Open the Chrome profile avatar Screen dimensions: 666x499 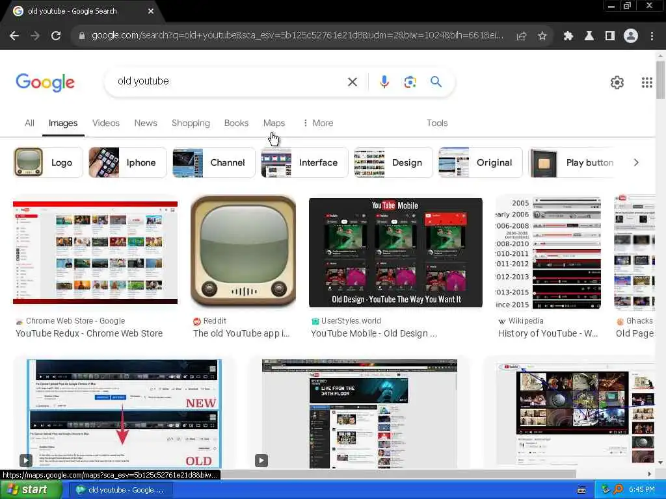coord(631,36)
